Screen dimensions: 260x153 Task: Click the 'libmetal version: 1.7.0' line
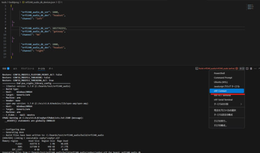36,86
